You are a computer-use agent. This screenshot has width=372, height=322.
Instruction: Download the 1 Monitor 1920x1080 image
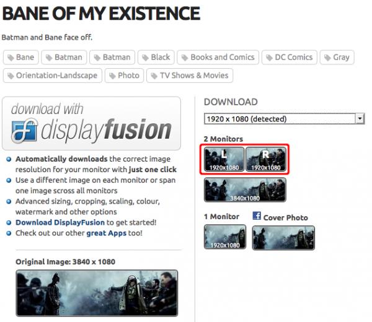click(225, 237)
